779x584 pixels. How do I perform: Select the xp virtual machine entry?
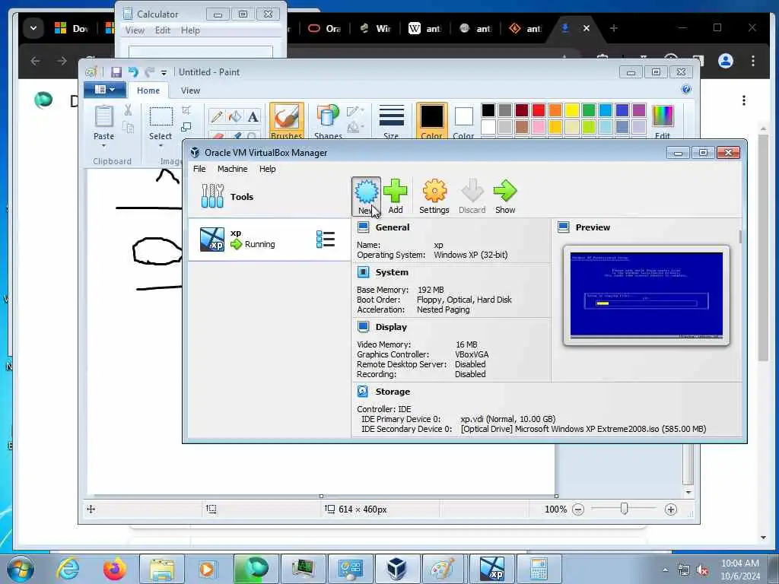(x=269, y=240)
